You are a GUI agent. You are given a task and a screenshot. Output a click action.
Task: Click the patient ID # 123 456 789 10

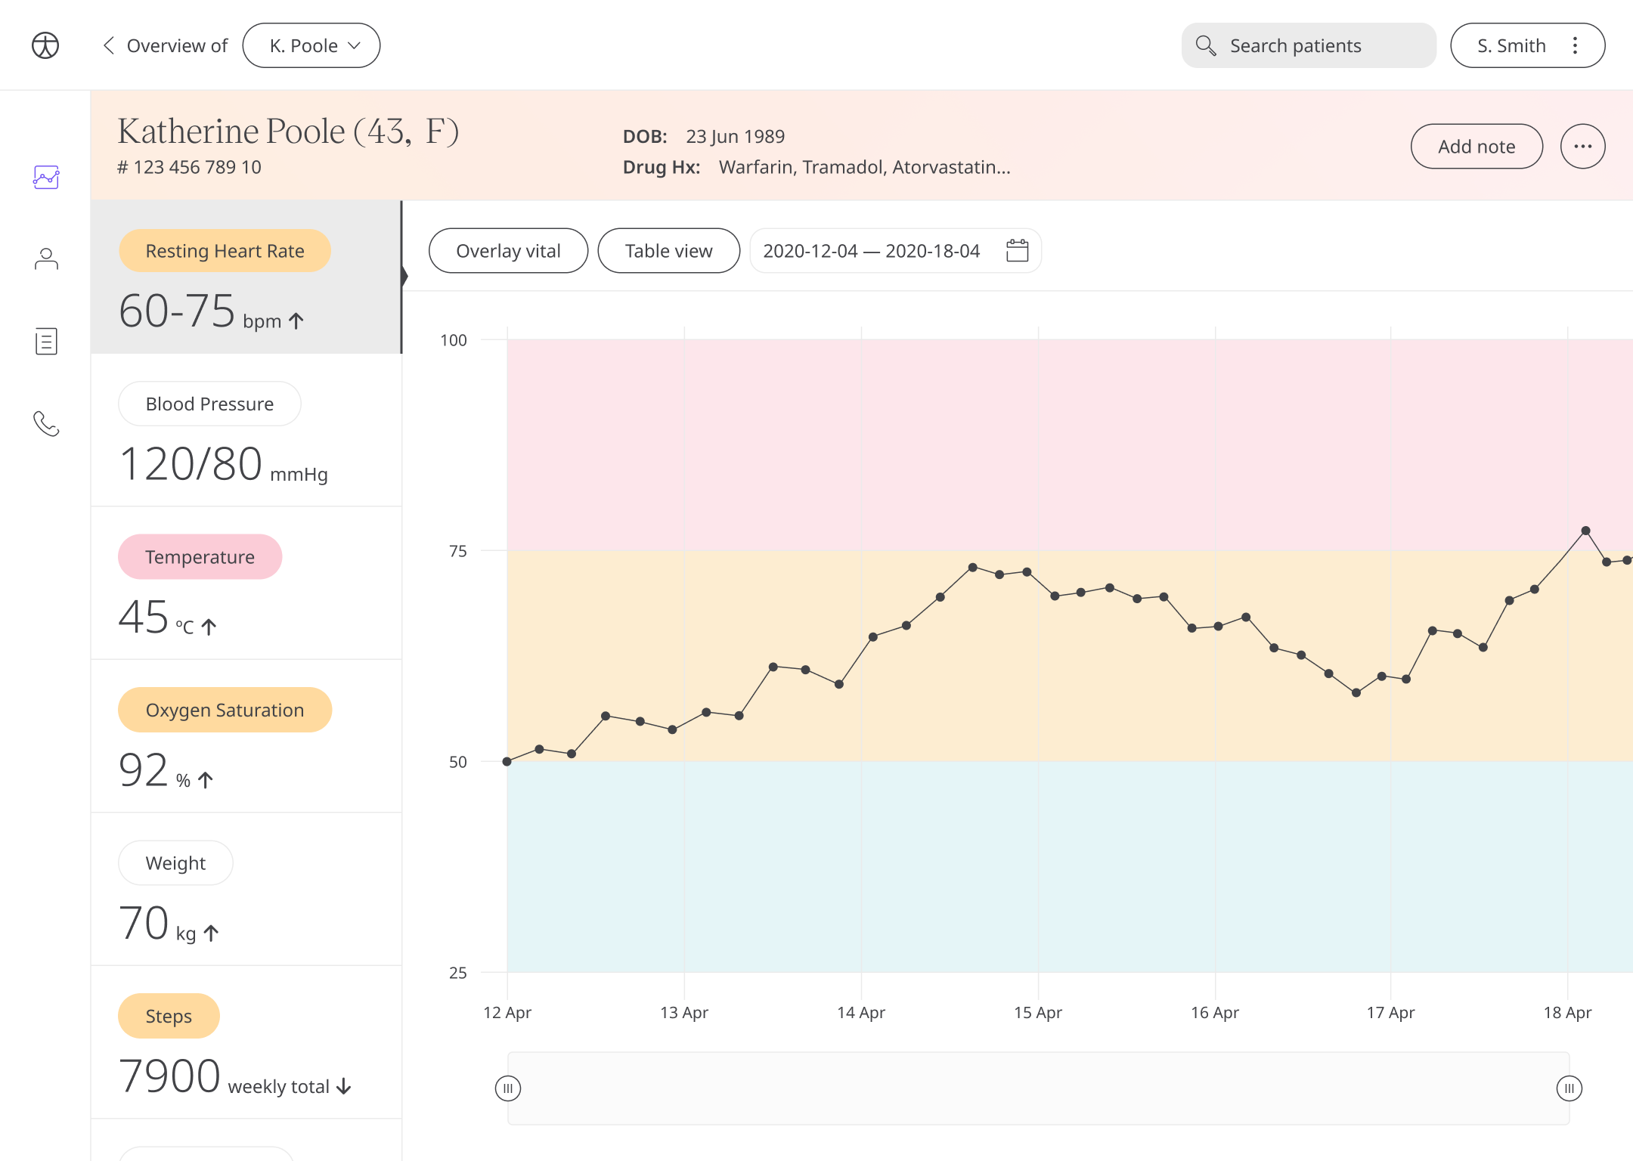[x=190, y=167]
